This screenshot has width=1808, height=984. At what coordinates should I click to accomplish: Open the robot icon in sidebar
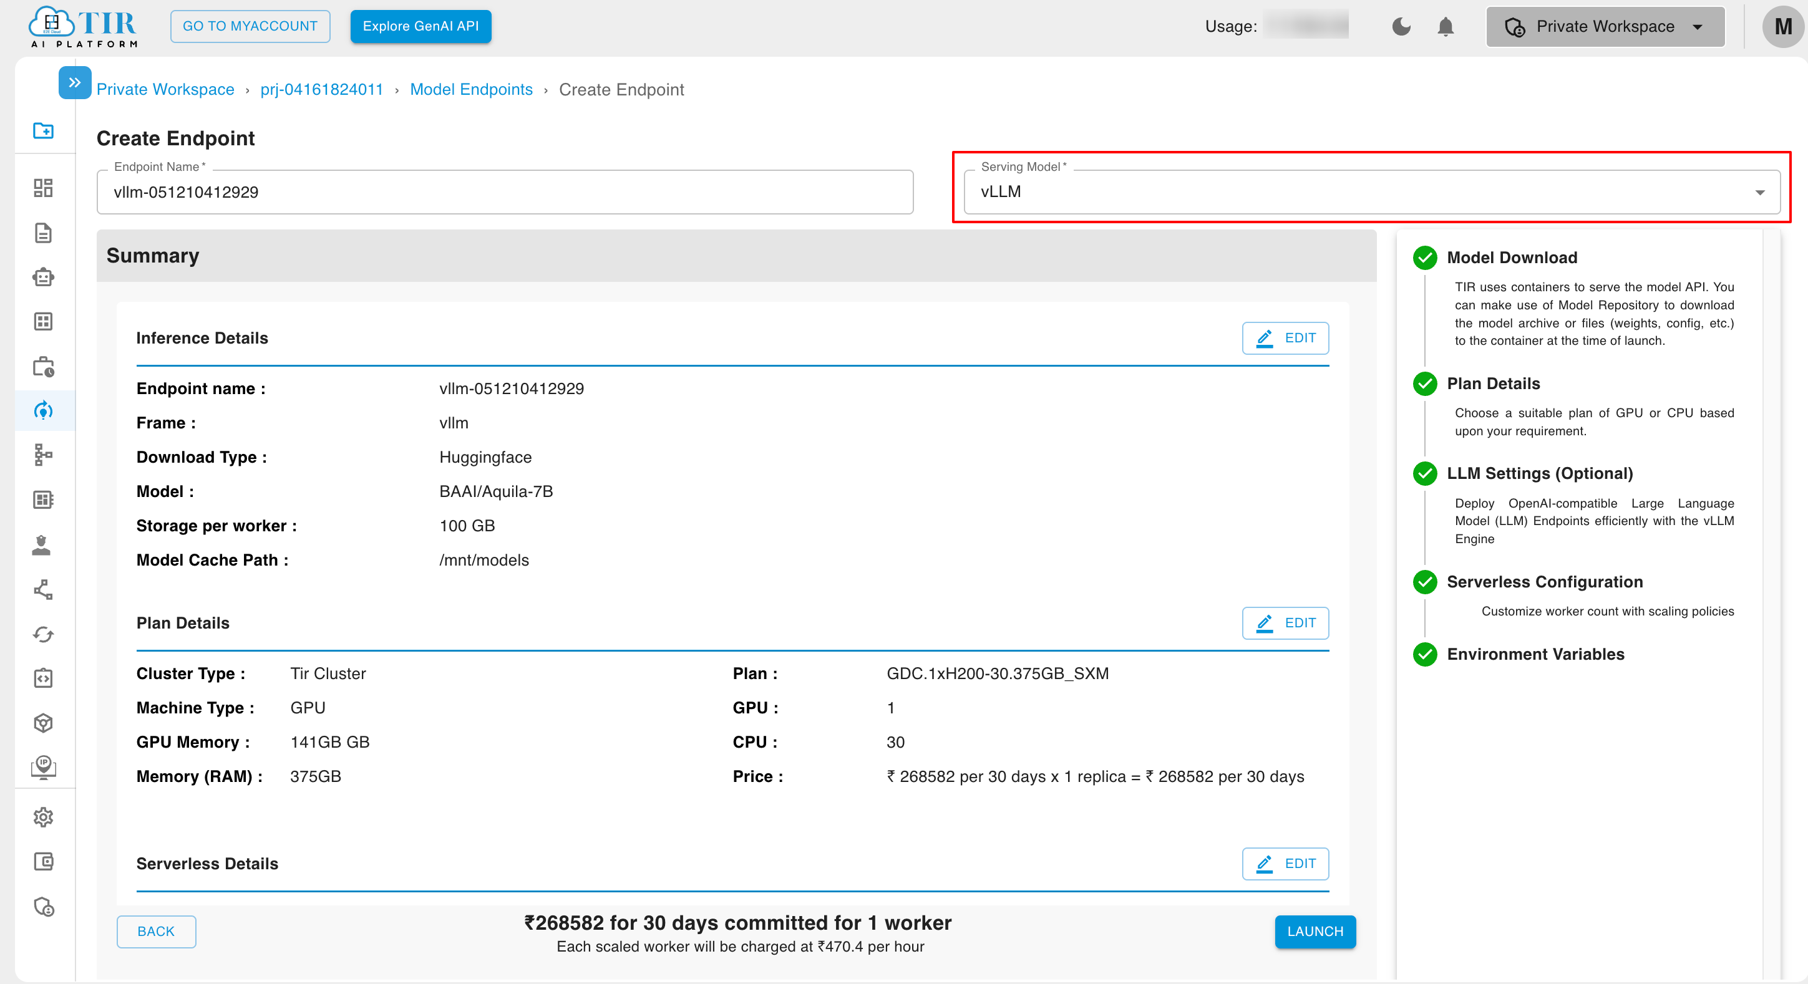(x=44, y=277)
